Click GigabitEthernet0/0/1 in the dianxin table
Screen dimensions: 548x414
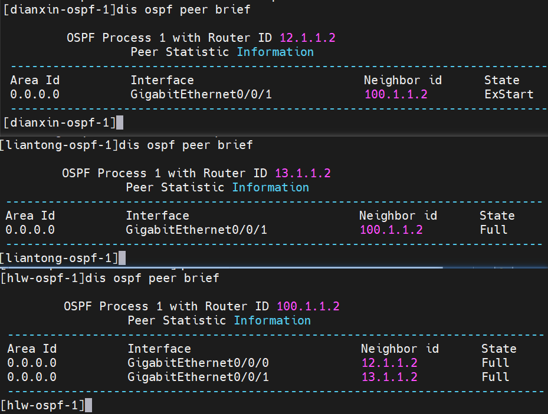pyautogui.click(x=201, y=94)
